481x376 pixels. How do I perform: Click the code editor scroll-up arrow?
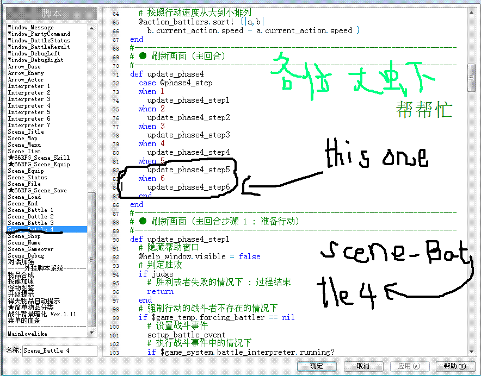click(x=471, y=12)
